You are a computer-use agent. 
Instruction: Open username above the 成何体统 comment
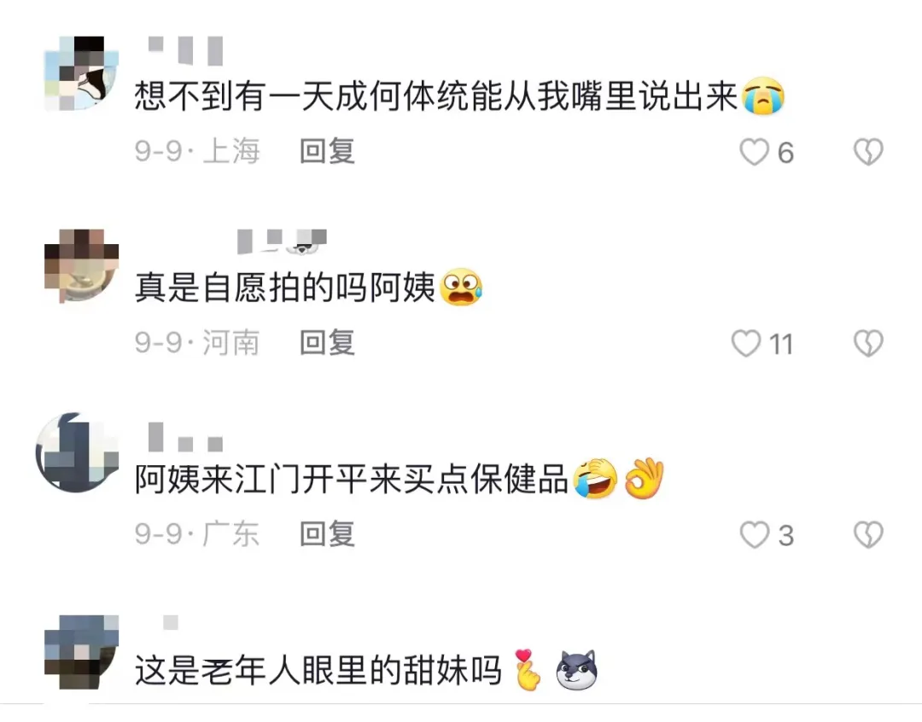click(185, 50)
